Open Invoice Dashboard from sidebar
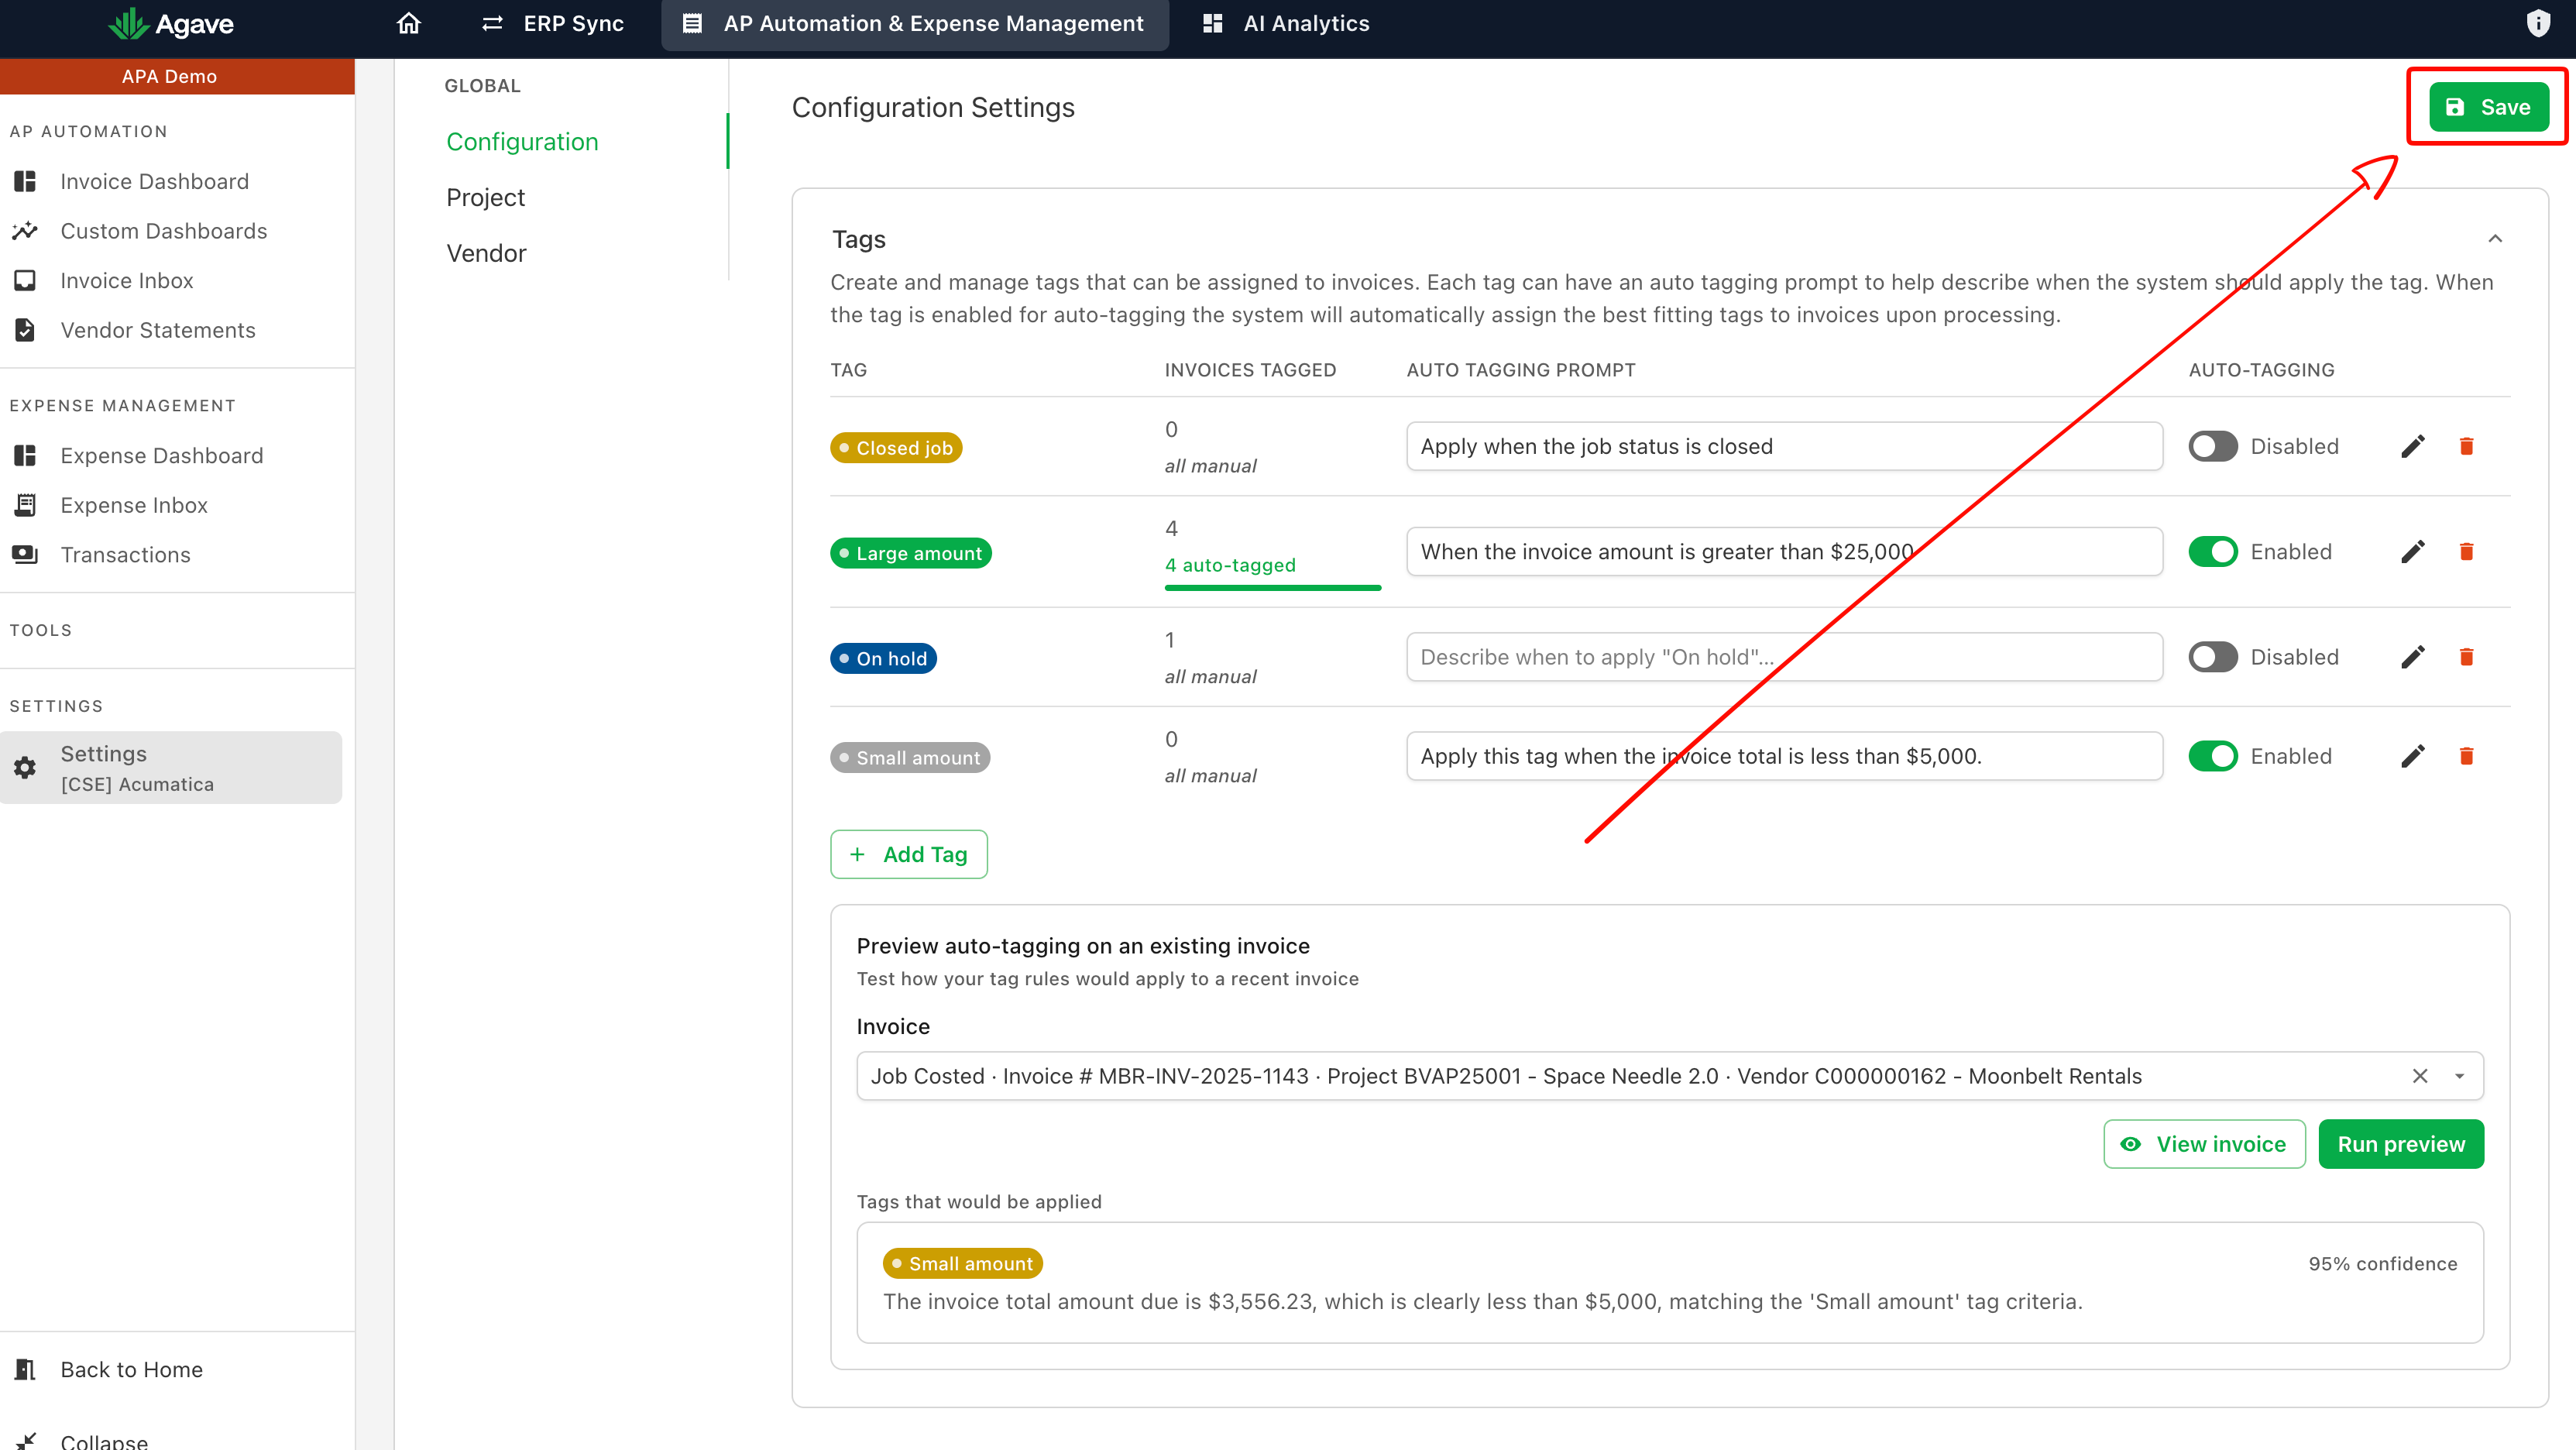 click(154, 181)
